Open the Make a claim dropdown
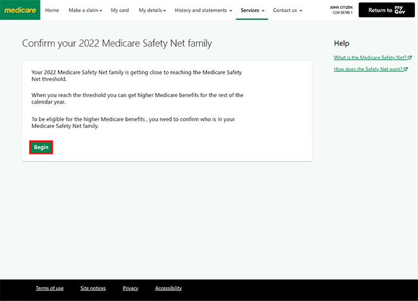Image resolution: width=418 pixels, height=301 pixels. tap(86, 10)
